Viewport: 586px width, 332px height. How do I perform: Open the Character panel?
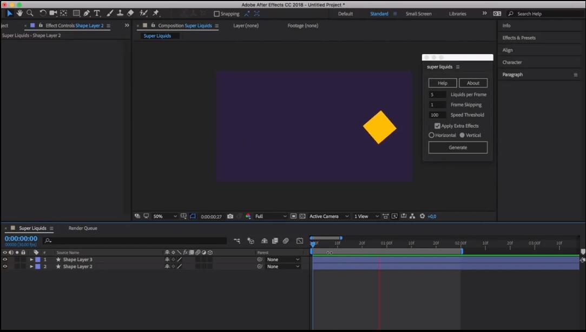pyautogui.click(x=512, y=62)
